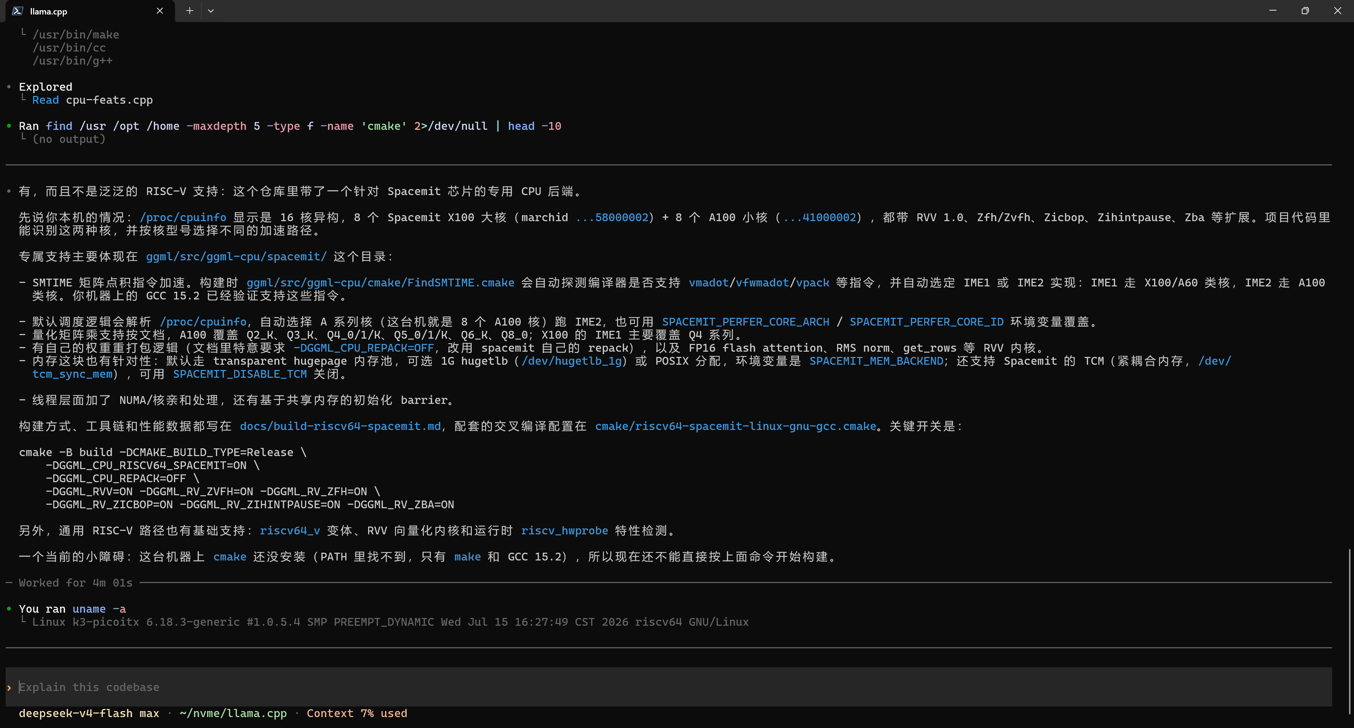Click 'Read cpu-feats.cpp' explored entry
Viewport: 1354px width, 728px height.
92,100
